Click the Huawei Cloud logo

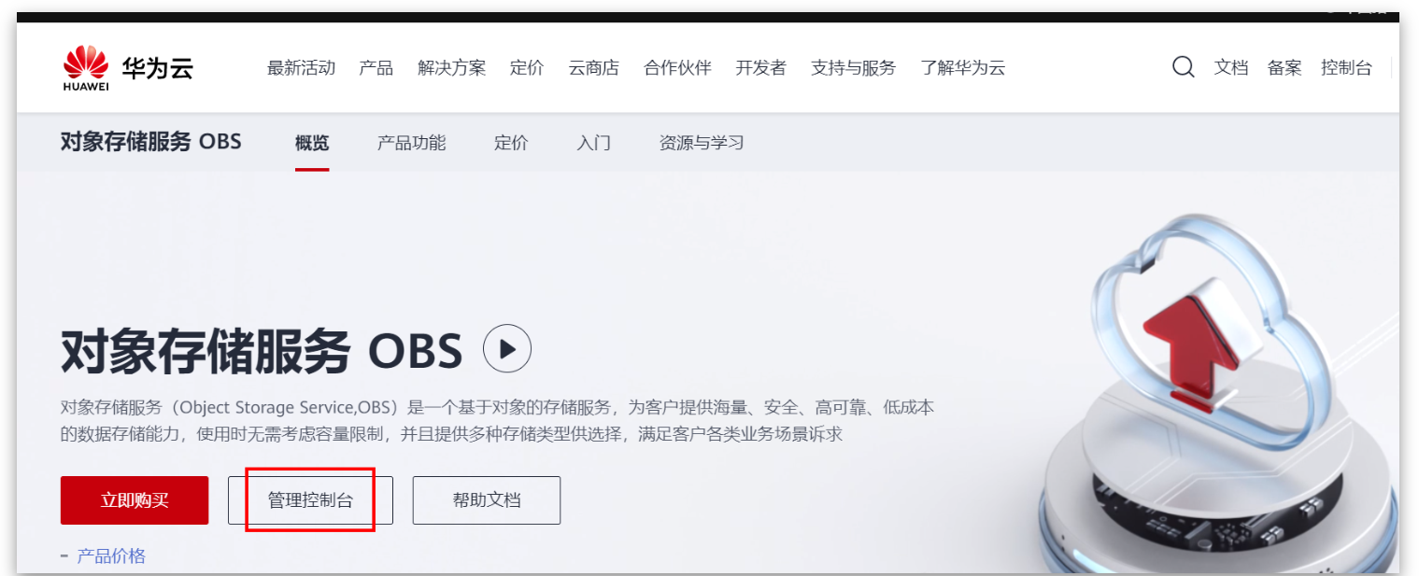[128, 68]
